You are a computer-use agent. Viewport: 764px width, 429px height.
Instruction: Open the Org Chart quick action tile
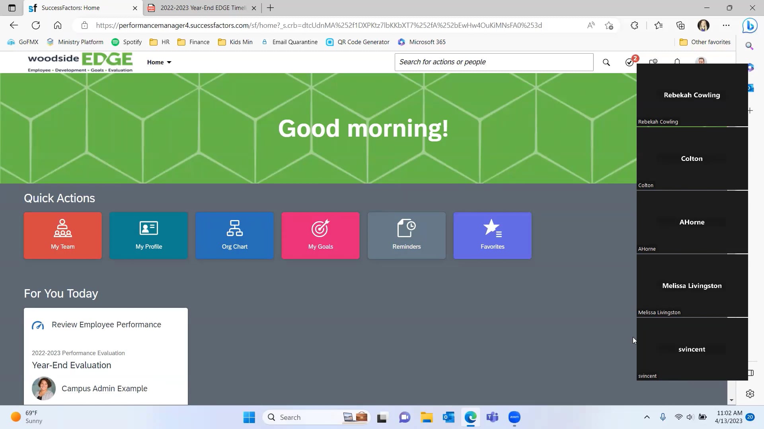point(235,236)
